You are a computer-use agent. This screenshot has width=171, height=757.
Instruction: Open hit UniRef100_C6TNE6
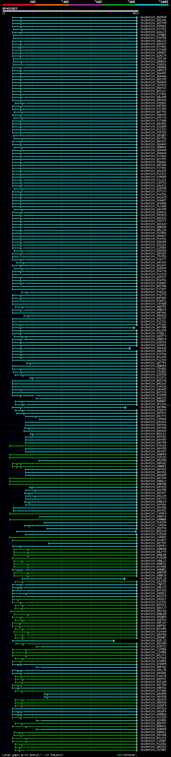click(153, 35)
